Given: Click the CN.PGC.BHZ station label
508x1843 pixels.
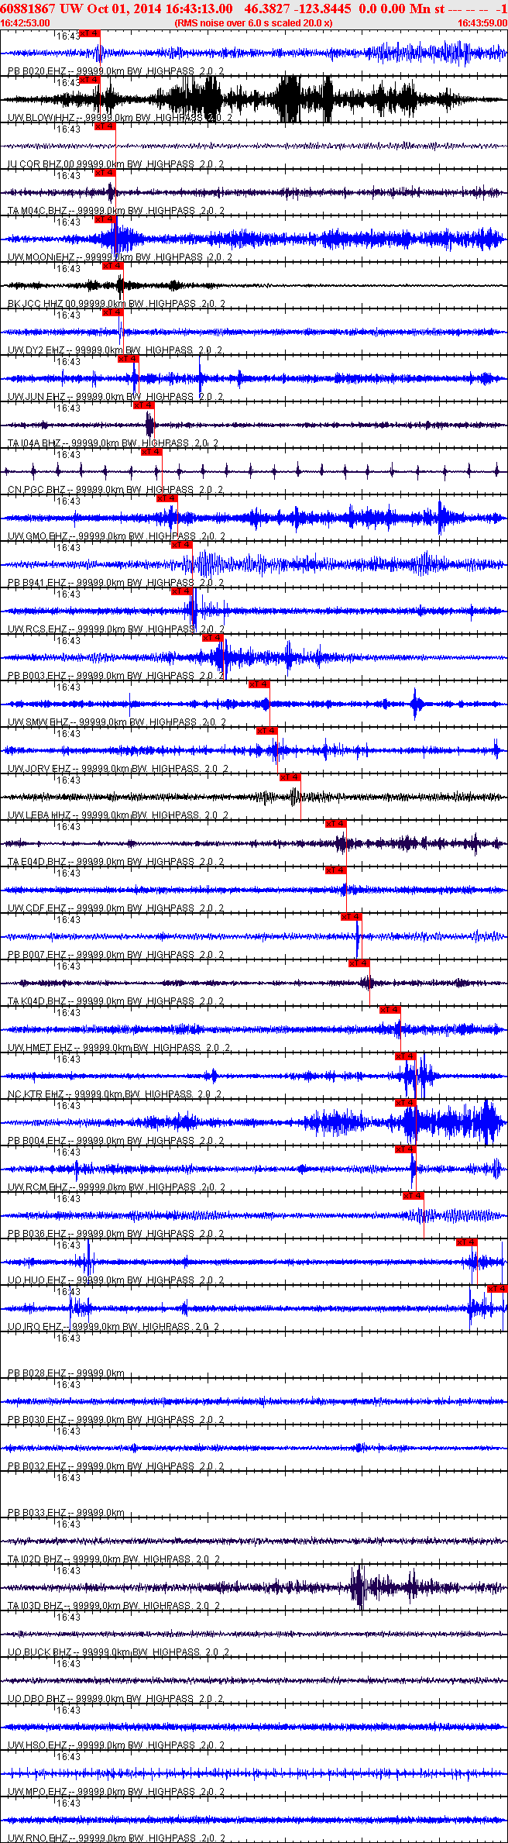Looking at the screenshot, I should click(x=116, y=490).
